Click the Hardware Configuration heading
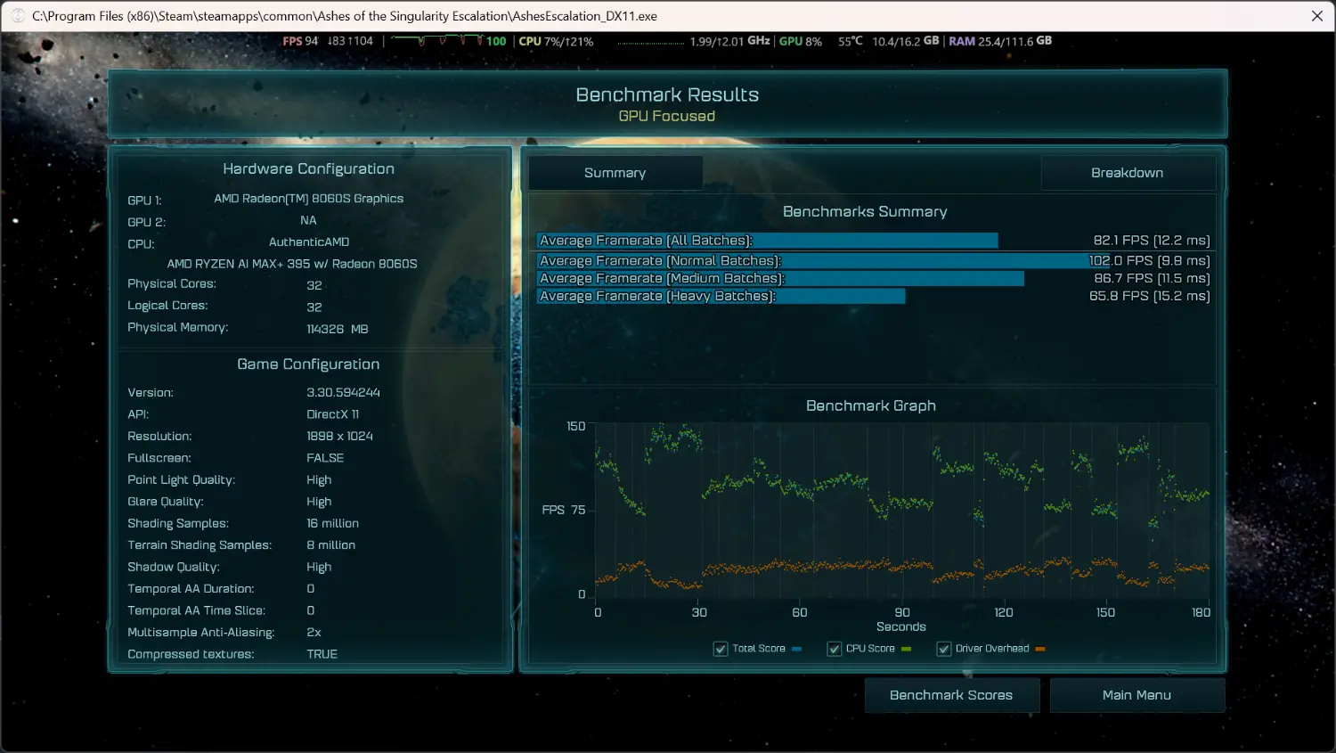The image size is (1336, 753). (308, 169)
